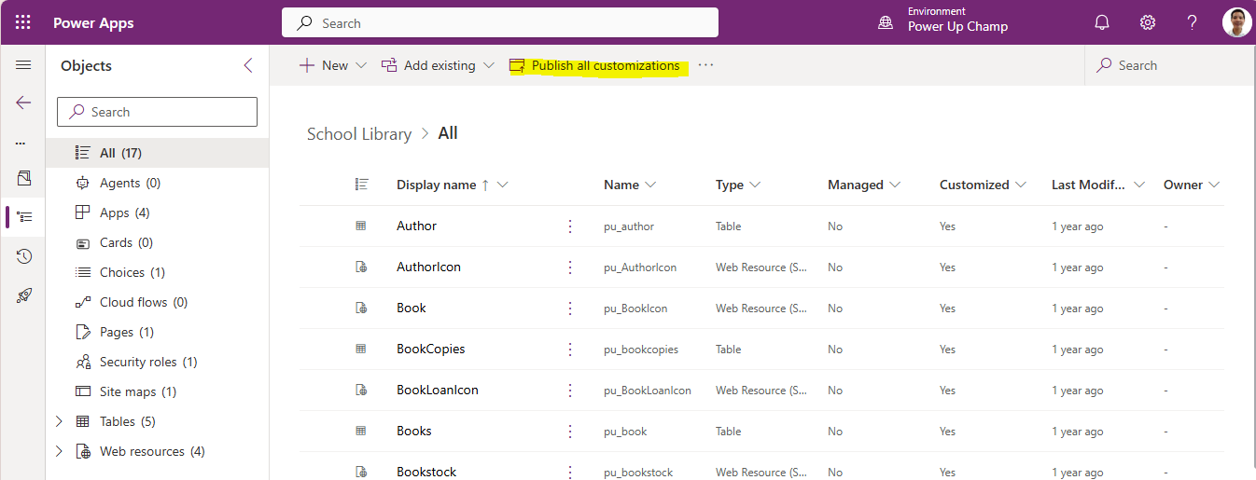Open more options for Author row
The image size is (1256, 480).
coord(570,226)
